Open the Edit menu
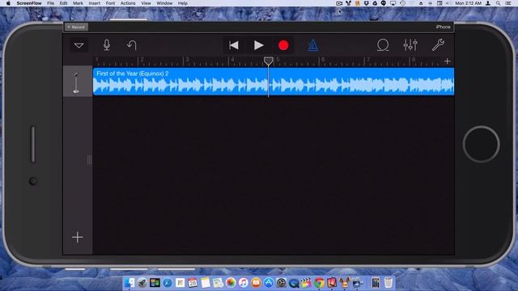This screenshot has height=291, width=518. (x=63, y=3)
